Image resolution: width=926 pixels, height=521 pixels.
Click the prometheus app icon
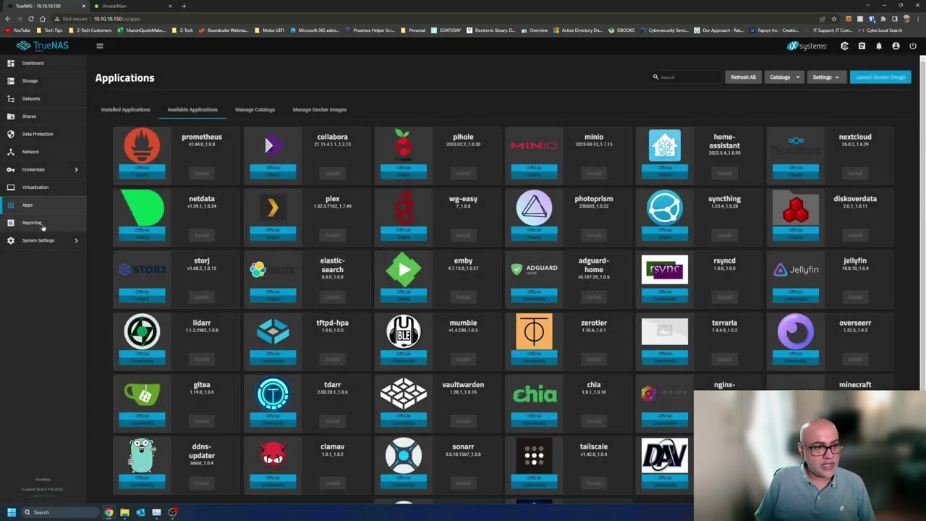(142, 145)
